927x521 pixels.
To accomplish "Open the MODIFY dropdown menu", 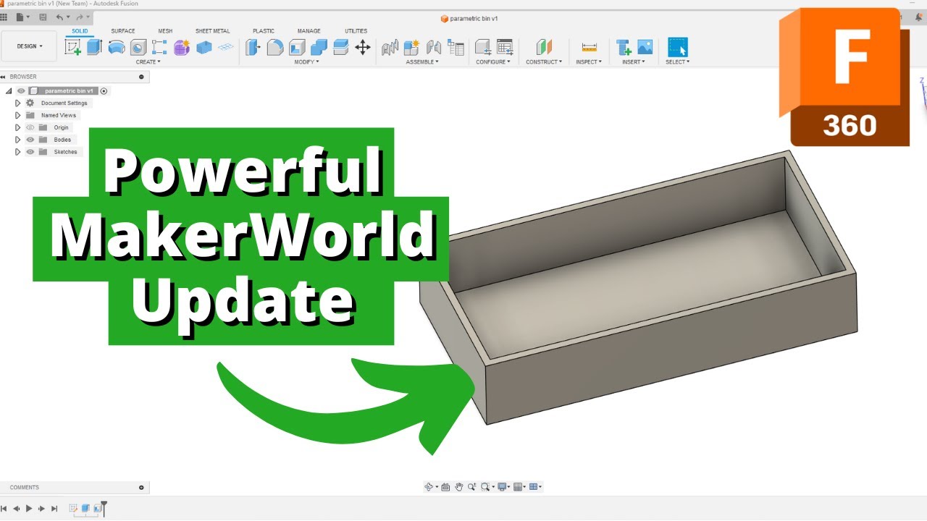I will (306, 62).
